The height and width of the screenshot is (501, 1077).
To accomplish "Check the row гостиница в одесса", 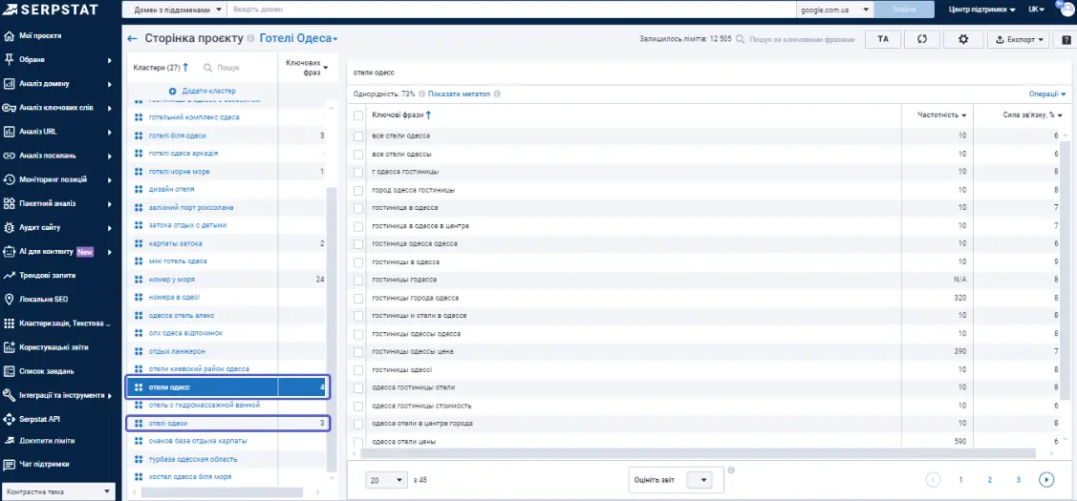I will (x=357, y=207).
